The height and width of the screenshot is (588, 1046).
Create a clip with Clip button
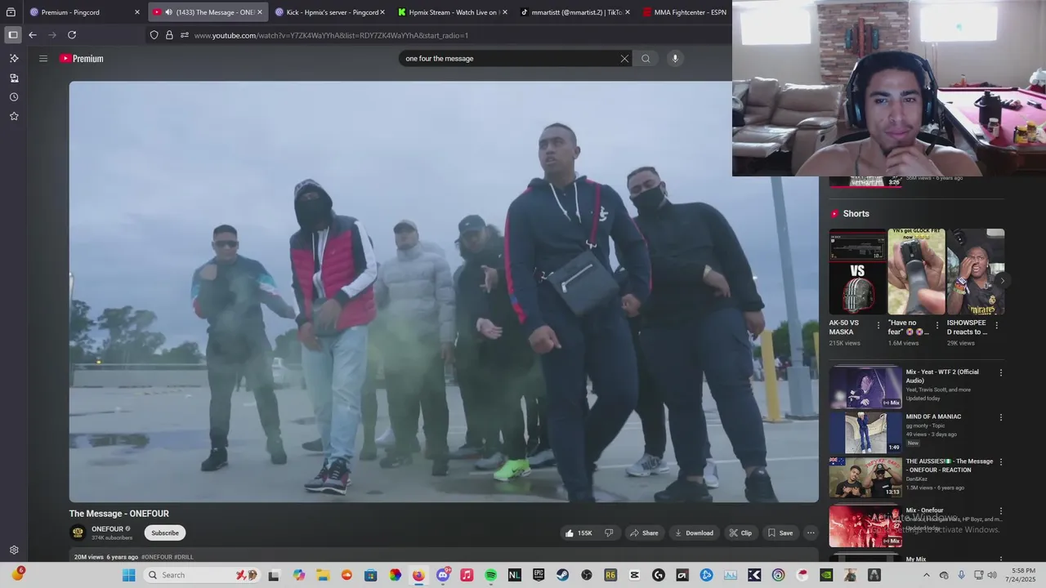(740, 533)
